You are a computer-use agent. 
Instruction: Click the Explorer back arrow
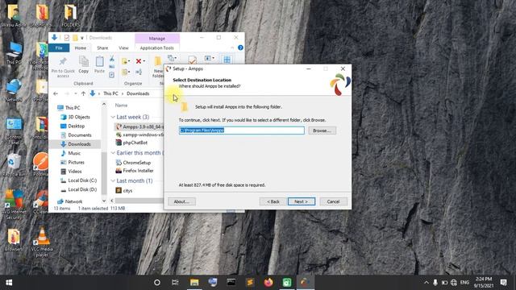click(x=56, y=93)
